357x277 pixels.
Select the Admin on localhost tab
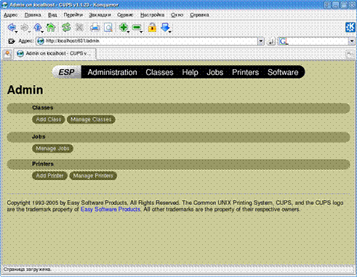[x=55, y=54]
